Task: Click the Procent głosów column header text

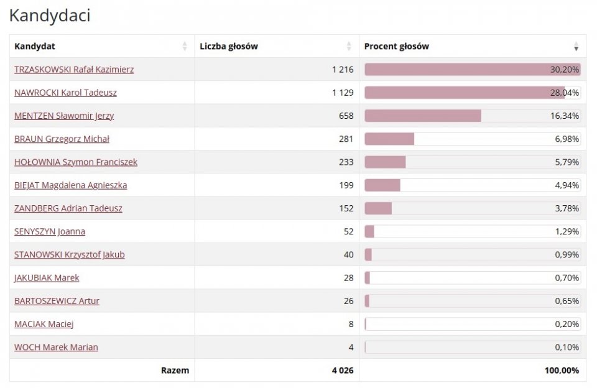Action: (396, 47)
